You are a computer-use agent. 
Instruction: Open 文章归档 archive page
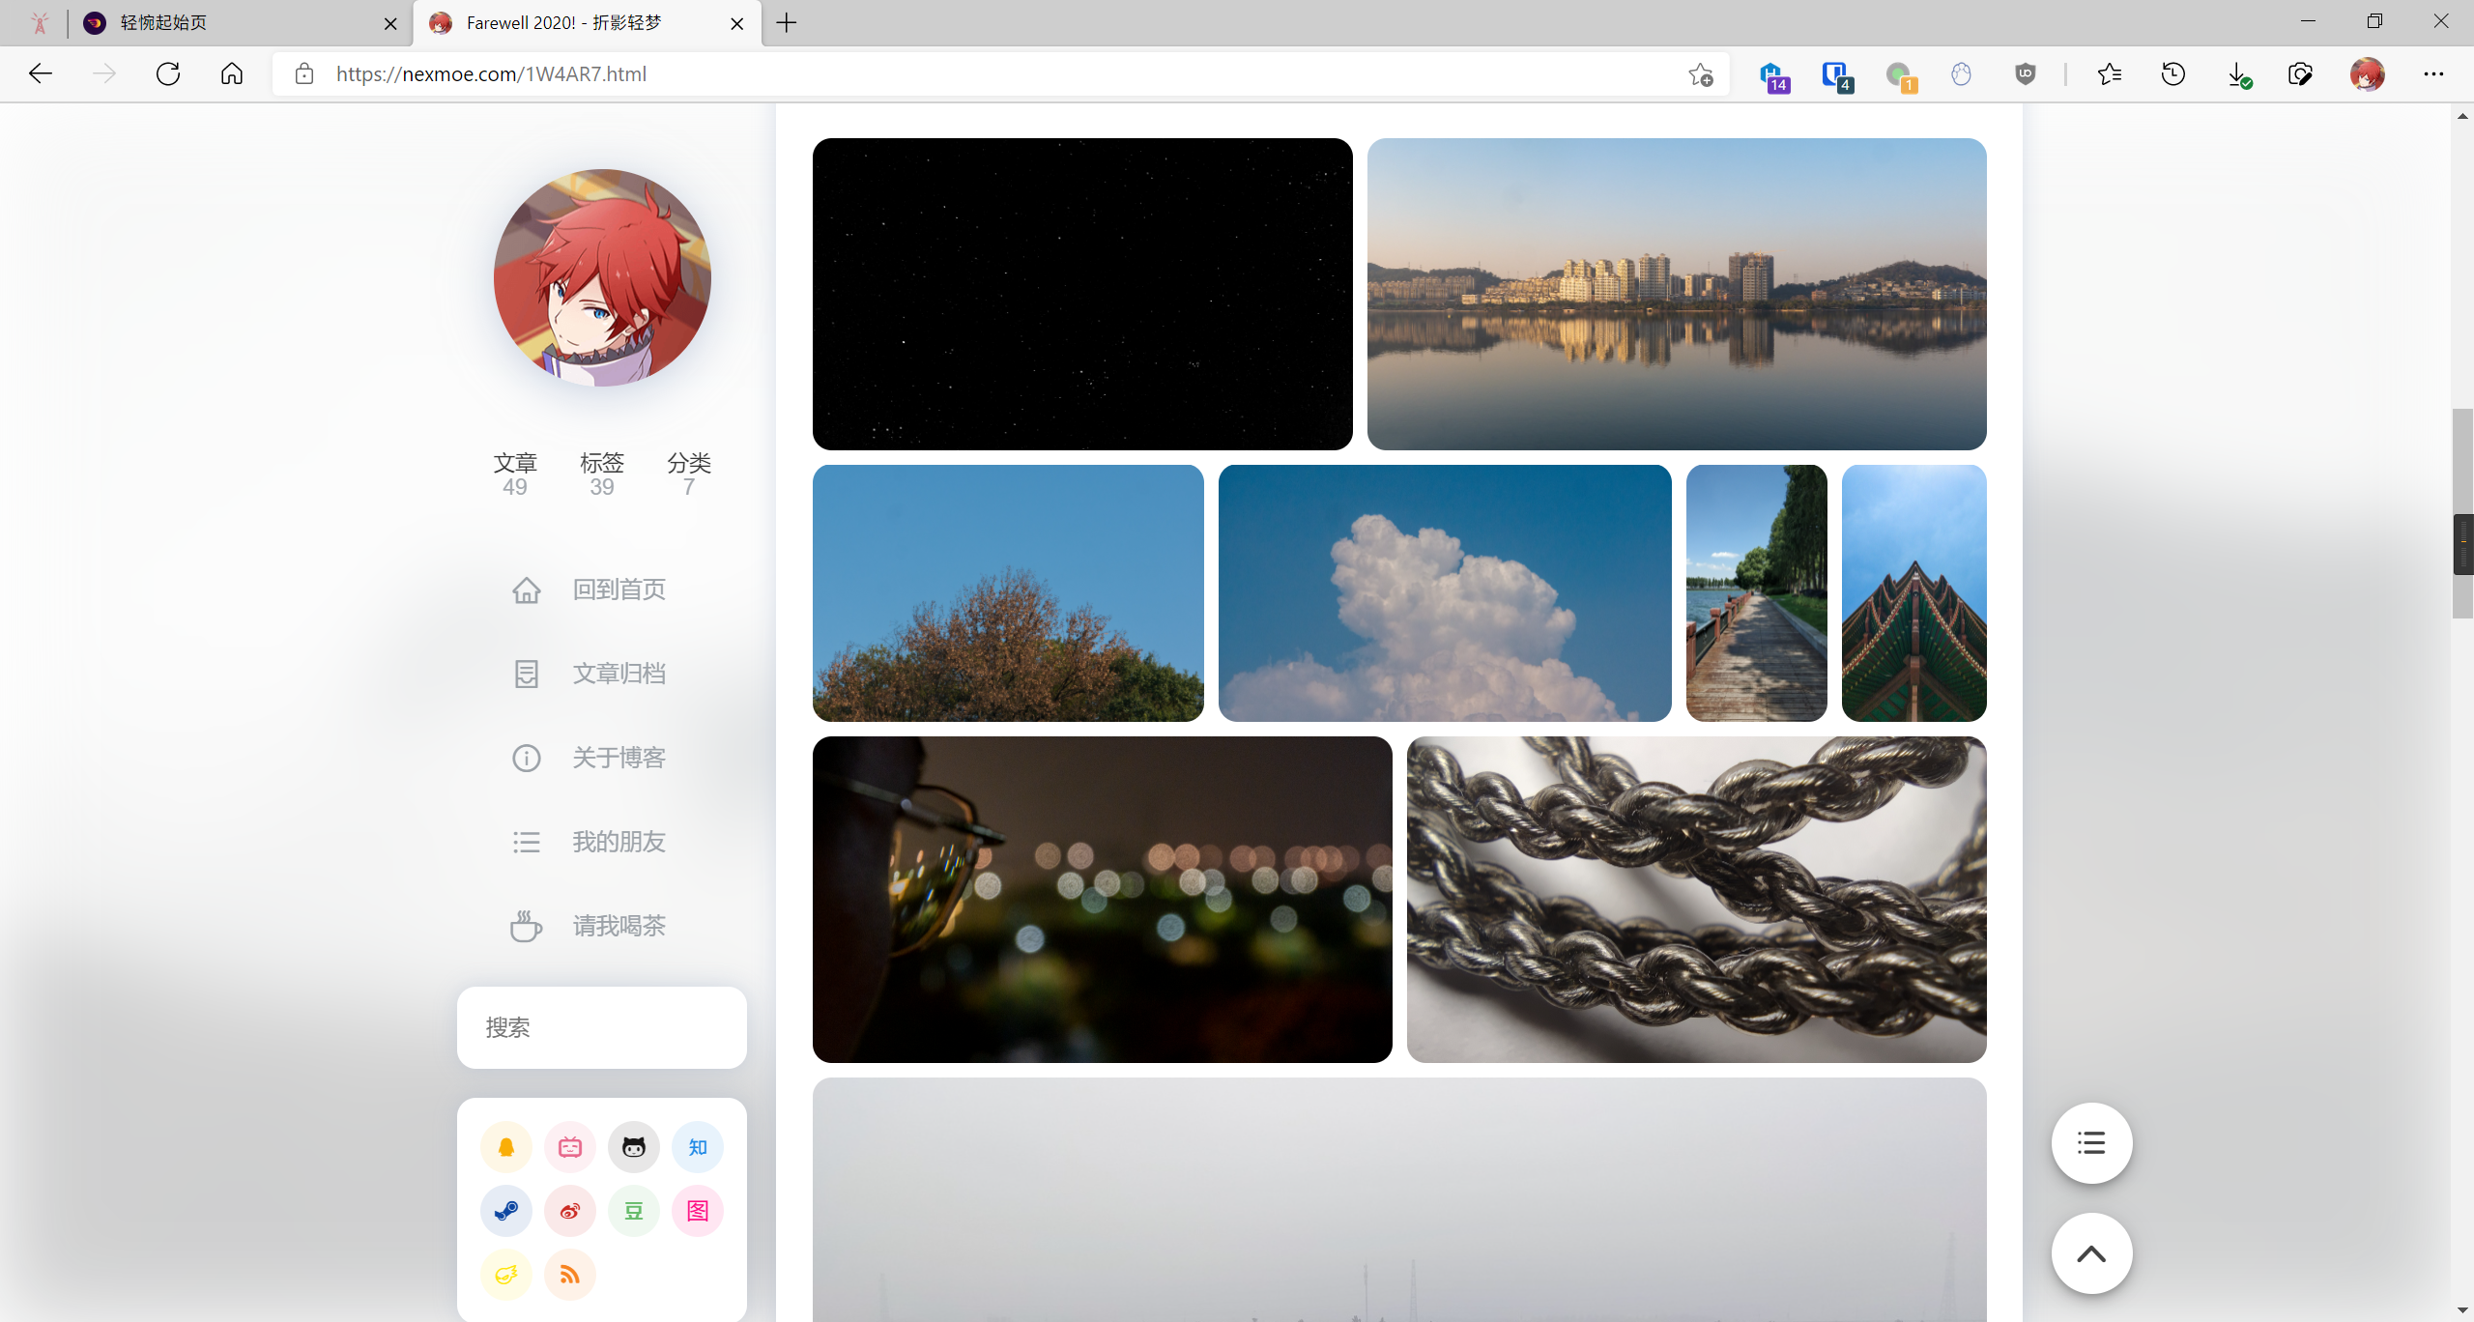click(618, 674)
